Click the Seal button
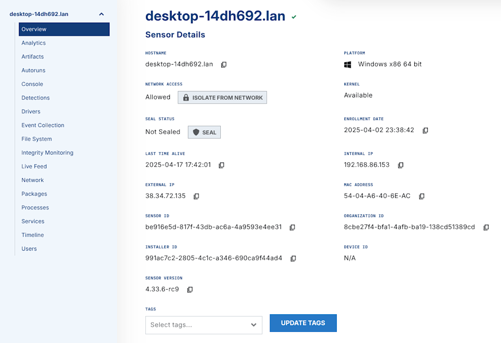 tap(204, 132)
